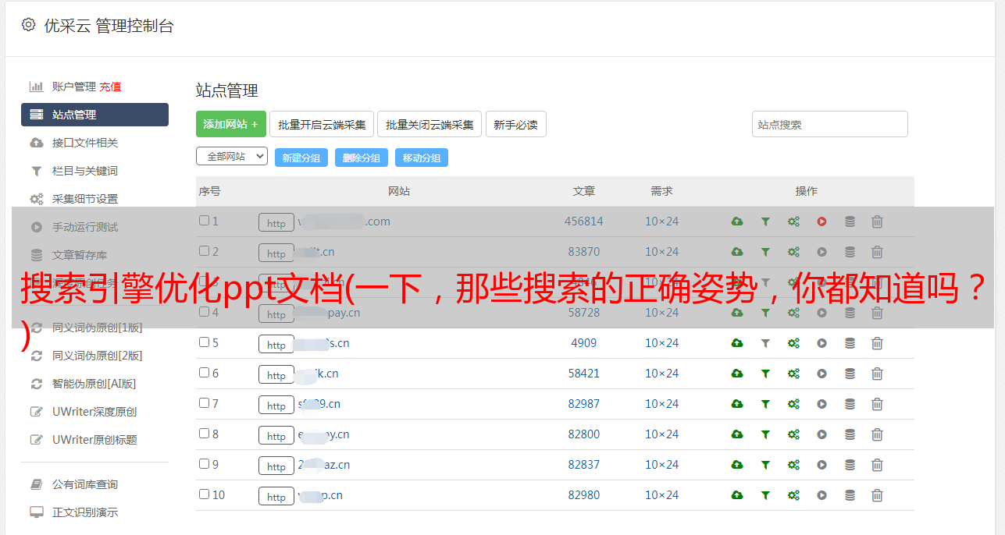Click cloud upload icon in row 9
This screenshot has width=1005, height=535.
[737, 465]
